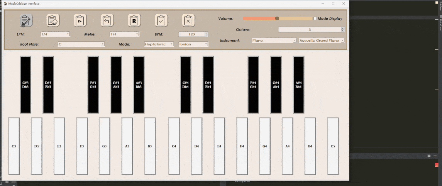Play the G3 white key
This screenshot has height=186, width=442.
click(105, 146)
